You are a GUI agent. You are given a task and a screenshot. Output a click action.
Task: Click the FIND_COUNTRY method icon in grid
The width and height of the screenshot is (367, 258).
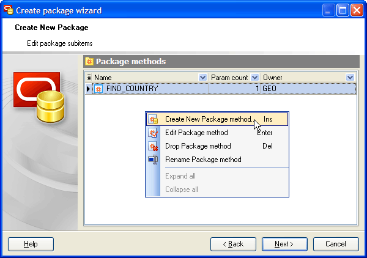(x=98, y=89)
